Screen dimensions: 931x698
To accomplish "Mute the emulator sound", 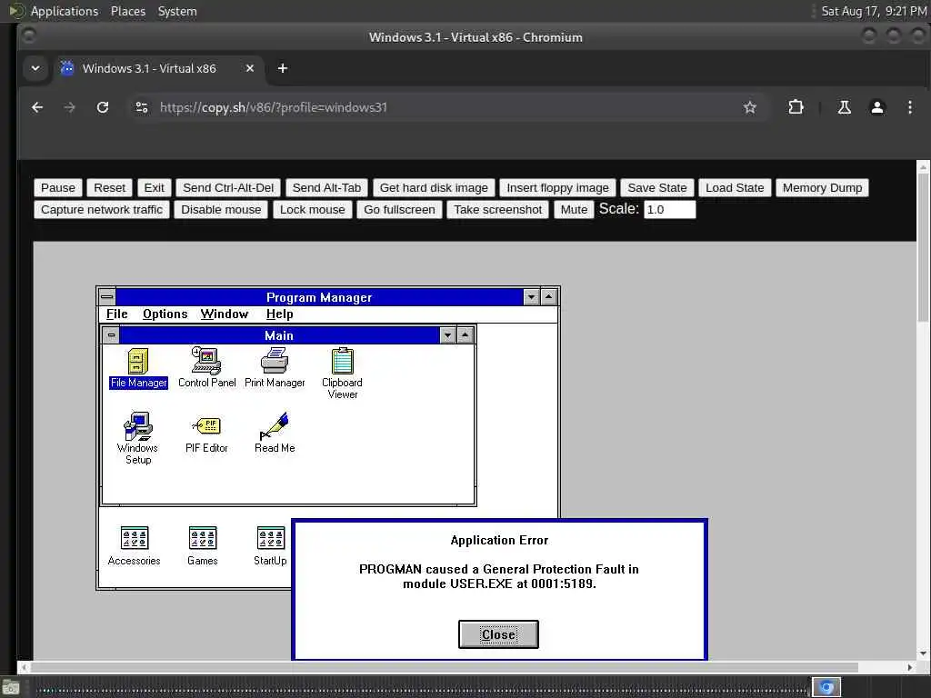I will tap(574, 210).
